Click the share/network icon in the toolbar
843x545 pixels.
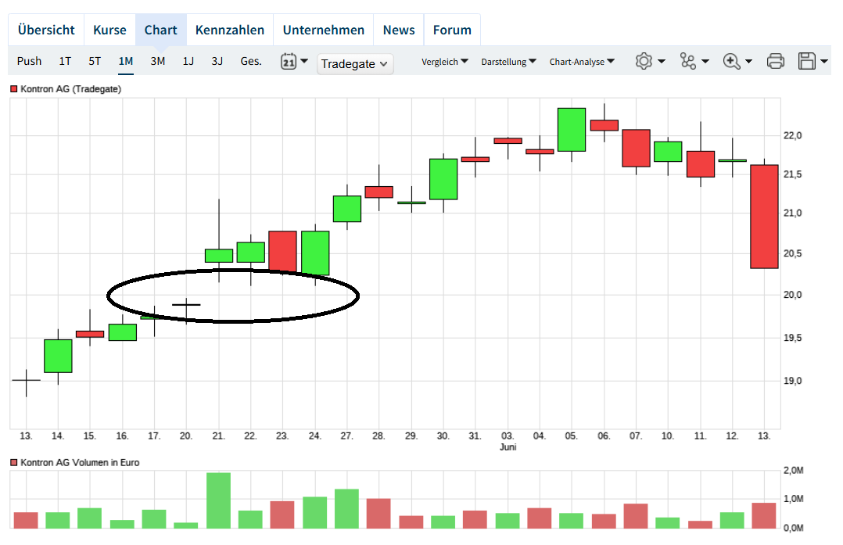click(688, 60)
